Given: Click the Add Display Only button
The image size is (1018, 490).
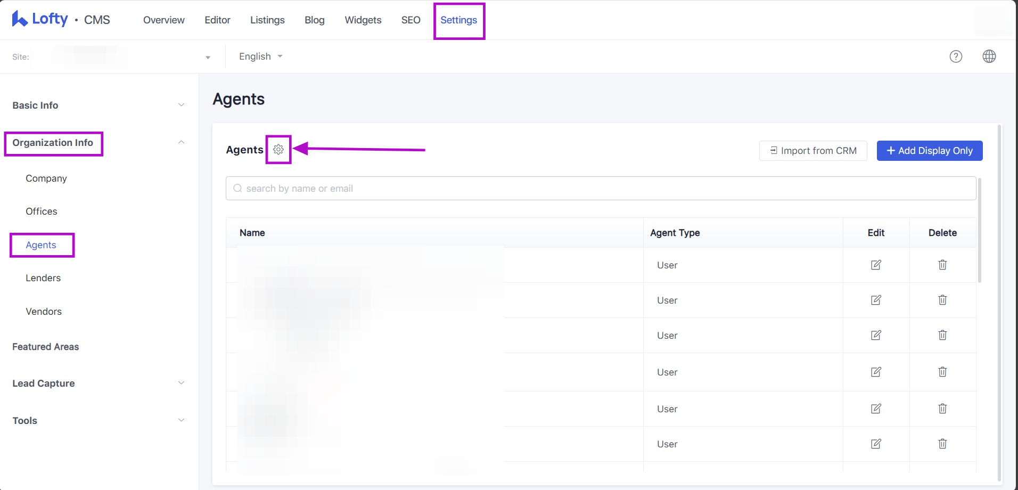Looking at the screenshot, I should tap(929, 151).
